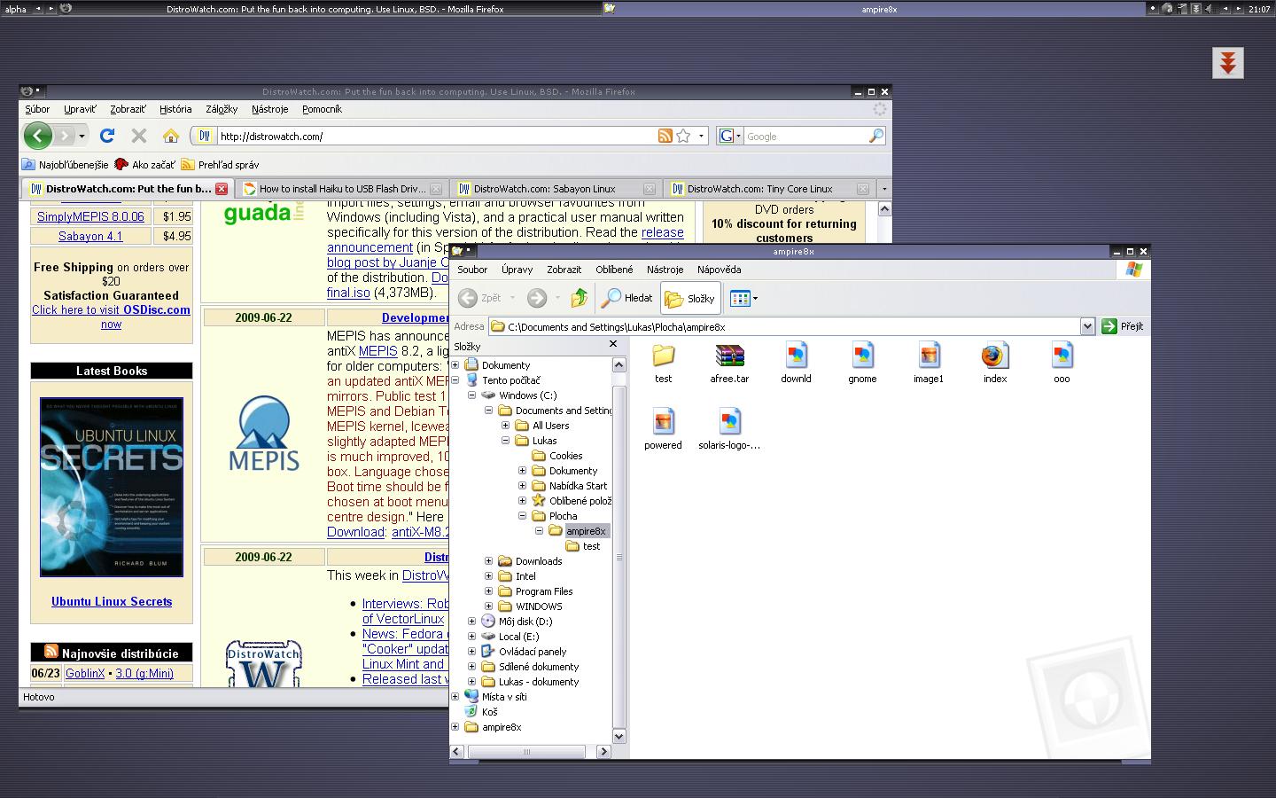Reload the DistroWatch page
1276x798 pixels.
tap(107, 136)
